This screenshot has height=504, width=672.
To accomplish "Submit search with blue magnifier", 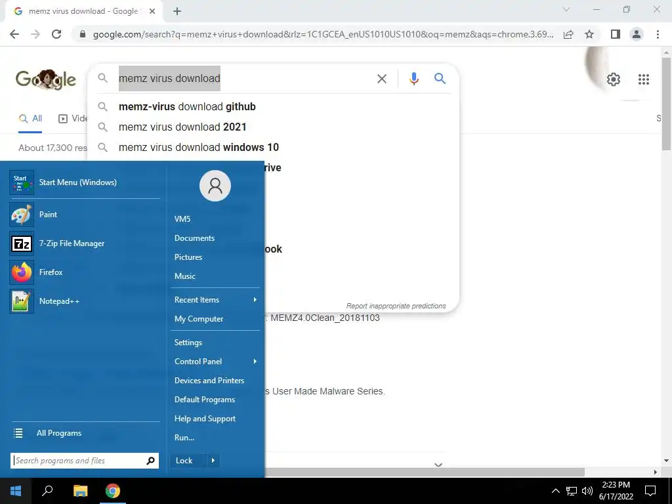I will click(x=440, y=79).
